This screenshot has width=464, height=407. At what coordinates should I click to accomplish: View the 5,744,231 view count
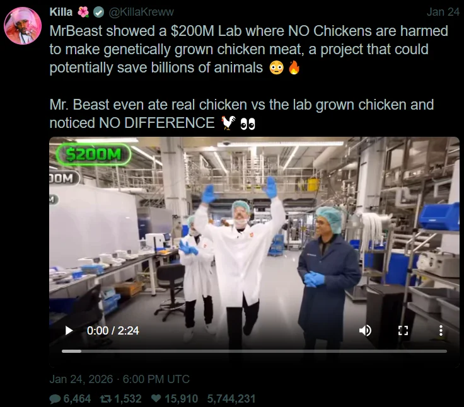point(231,399)
